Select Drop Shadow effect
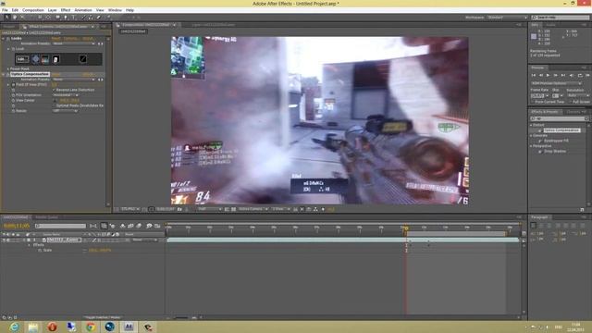The width and height of the screenshot is (592, 333). 555,151
